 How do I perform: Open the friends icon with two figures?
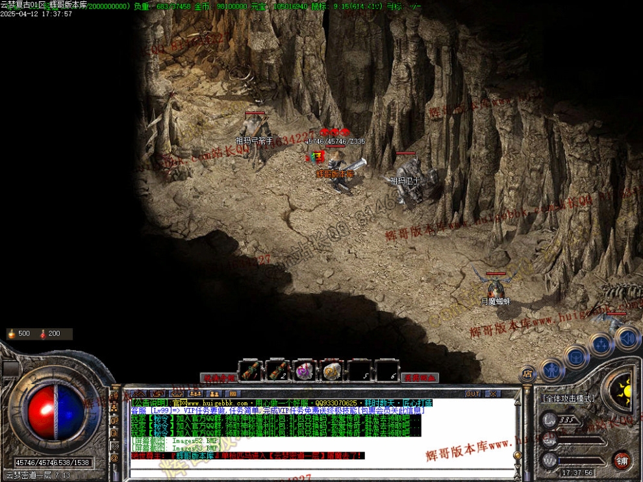coord(214,394)
